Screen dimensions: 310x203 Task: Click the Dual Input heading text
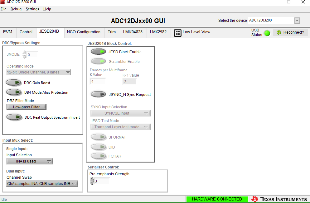click(15, 171)
